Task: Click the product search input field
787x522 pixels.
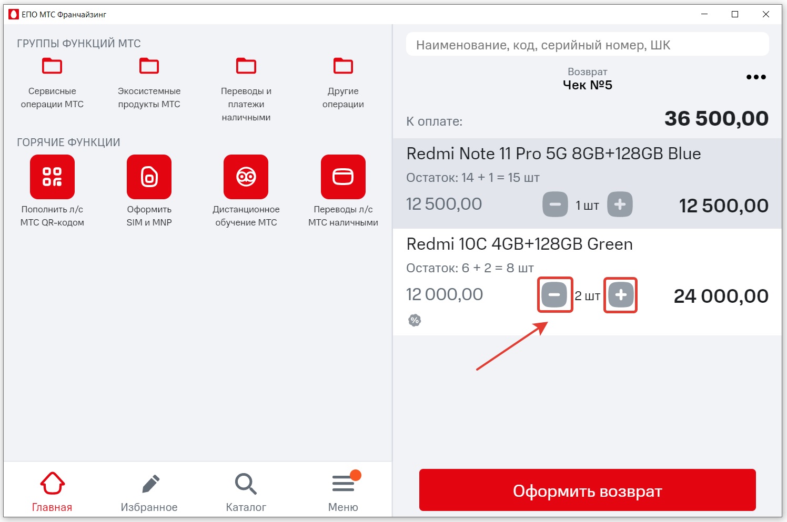Action: click(x=587, y=45)
